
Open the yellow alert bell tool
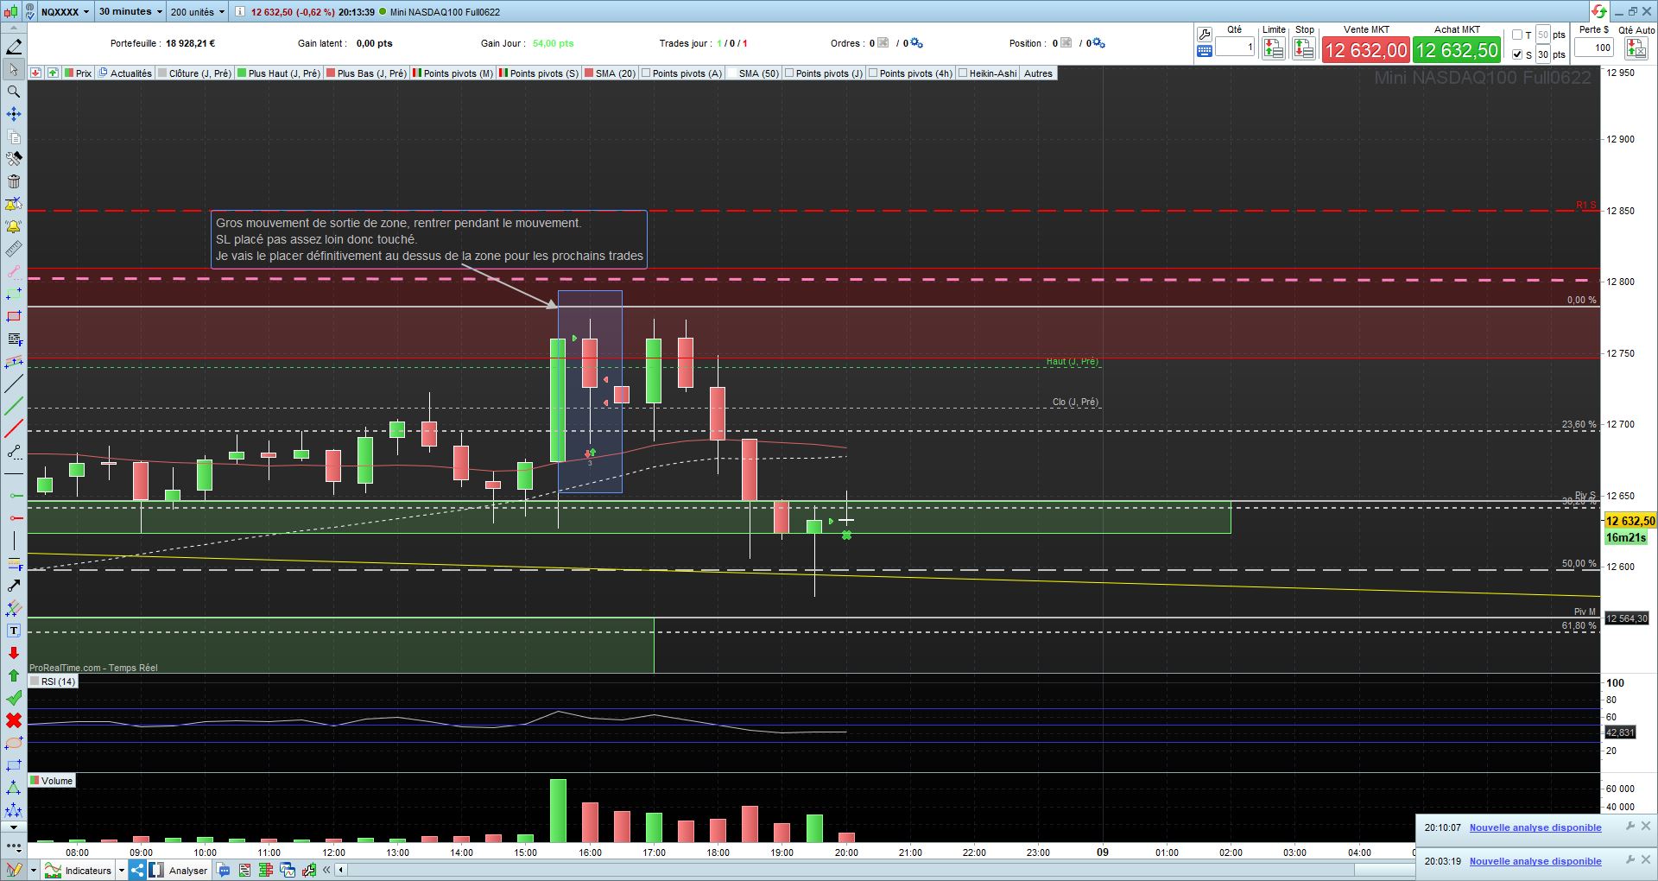(x=14, y=226)
